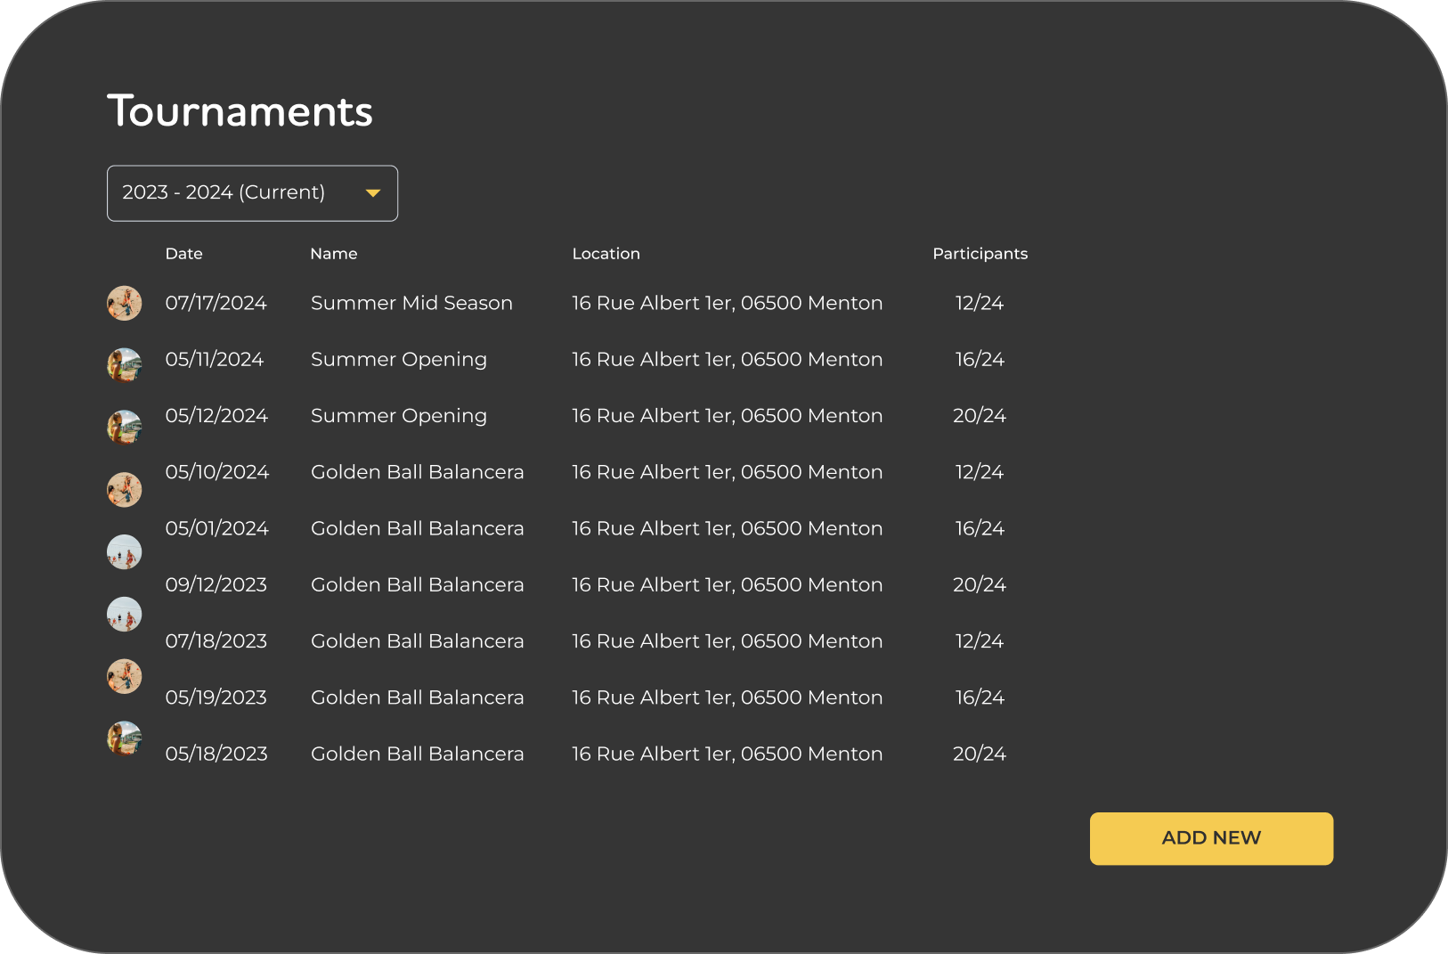Click the Name column header
Screen dimensions: 1448x954
(334, 254)
